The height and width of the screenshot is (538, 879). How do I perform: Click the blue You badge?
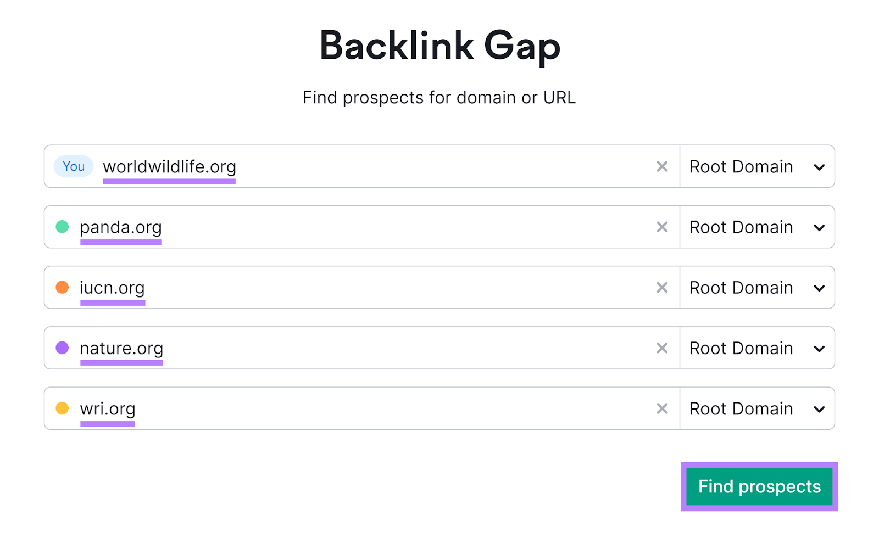point(73,166)
